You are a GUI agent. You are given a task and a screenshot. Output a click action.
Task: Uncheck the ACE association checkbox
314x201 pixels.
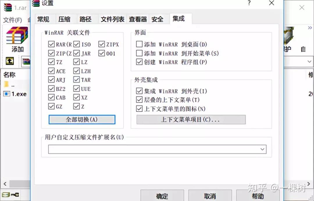click(51, 71)
